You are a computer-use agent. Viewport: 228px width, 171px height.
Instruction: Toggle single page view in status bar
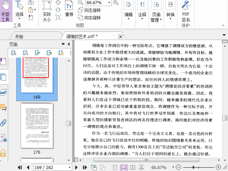(115, 167)
